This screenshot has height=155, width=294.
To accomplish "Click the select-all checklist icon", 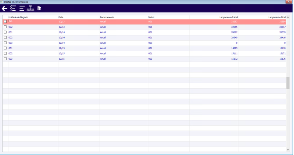I will pyautogui.click(x=13, y=8).
